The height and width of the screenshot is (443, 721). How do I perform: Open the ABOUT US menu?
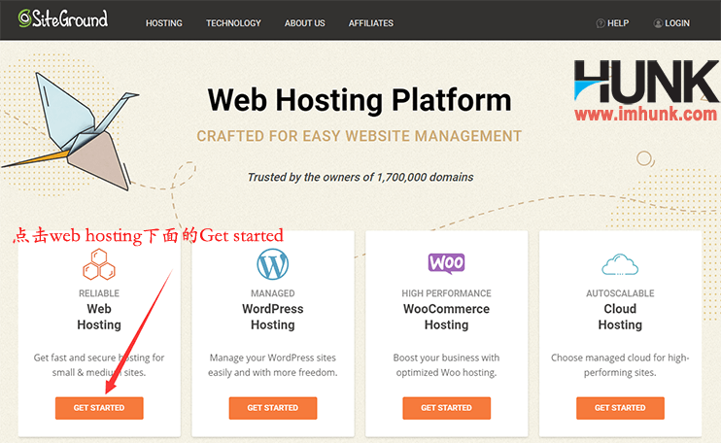coord(304,23)
